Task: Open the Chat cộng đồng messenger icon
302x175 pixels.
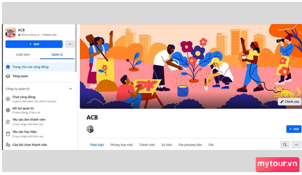Action: pos(8,99)
